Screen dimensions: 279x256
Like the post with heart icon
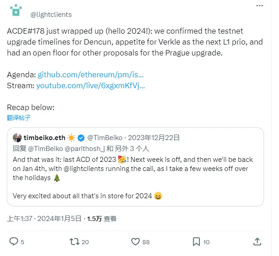135,241
